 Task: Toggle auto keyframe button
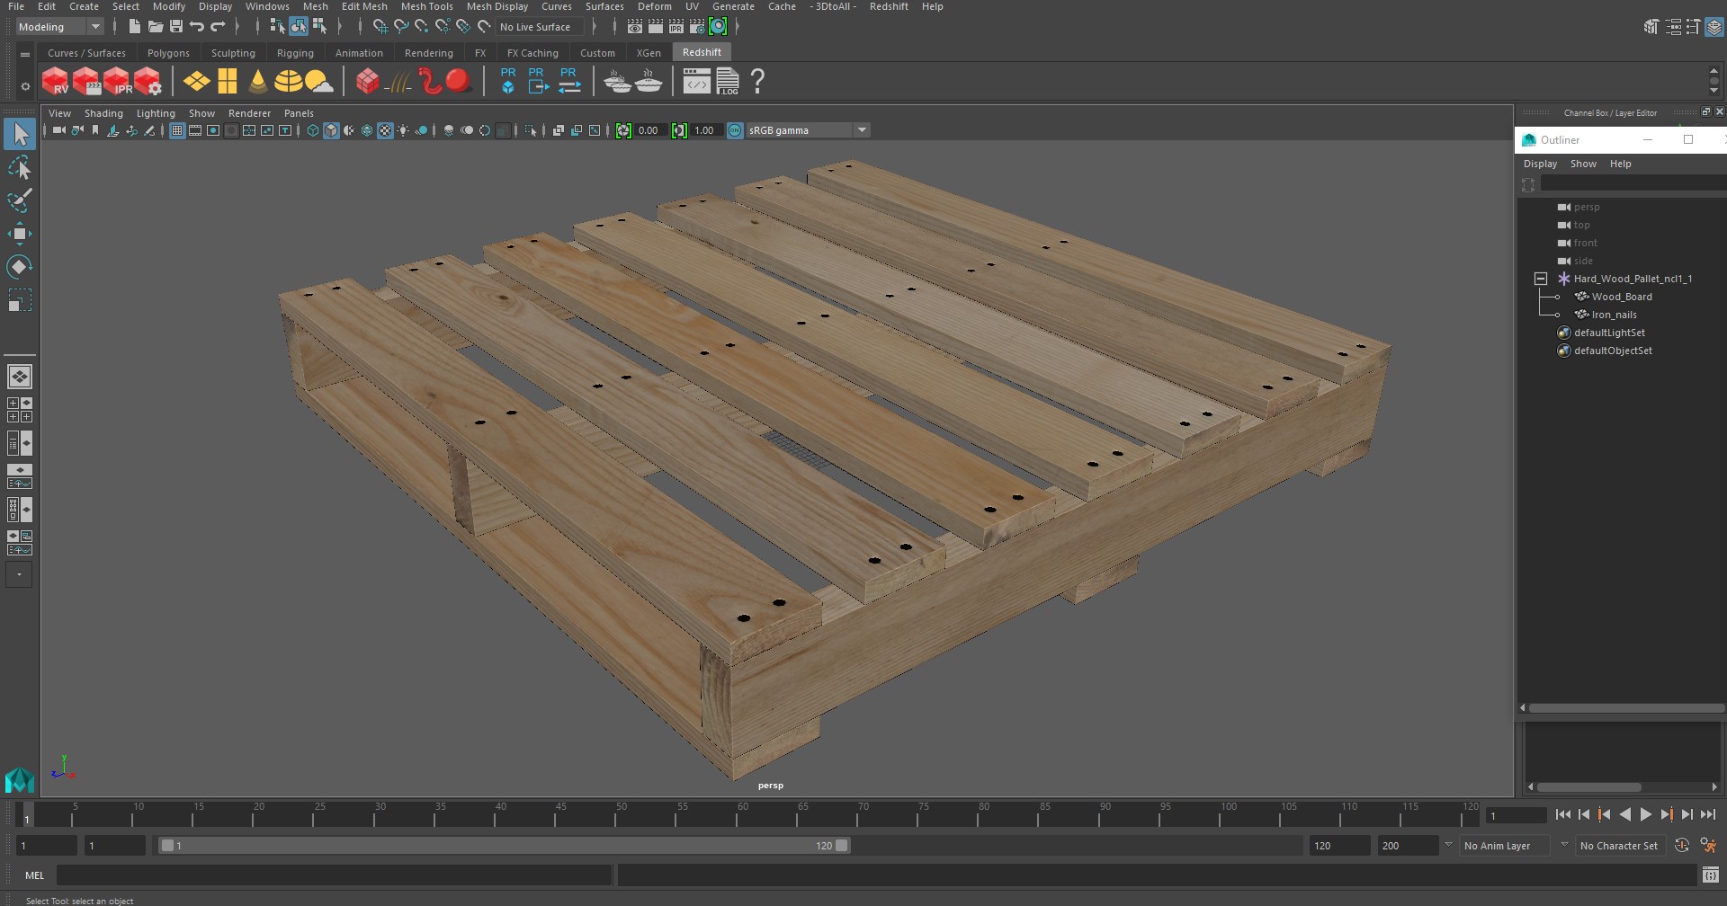[1681, 846]
